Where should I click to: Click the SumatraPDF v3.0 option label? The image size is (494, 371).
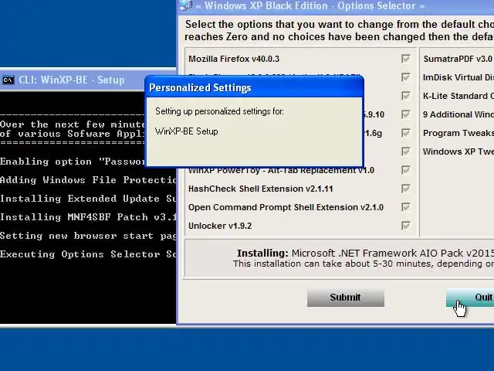[x=458, y=59]
